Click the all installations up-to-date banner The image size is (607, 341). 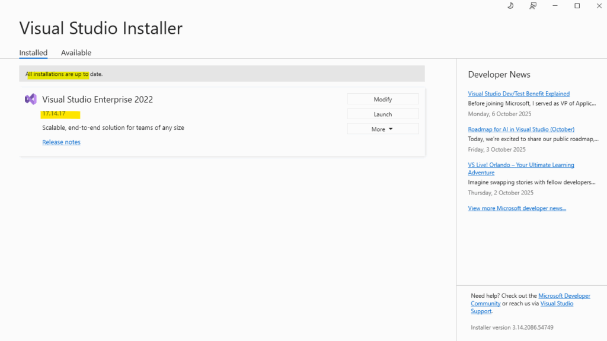pyautogui.click(x=222, y=74)
